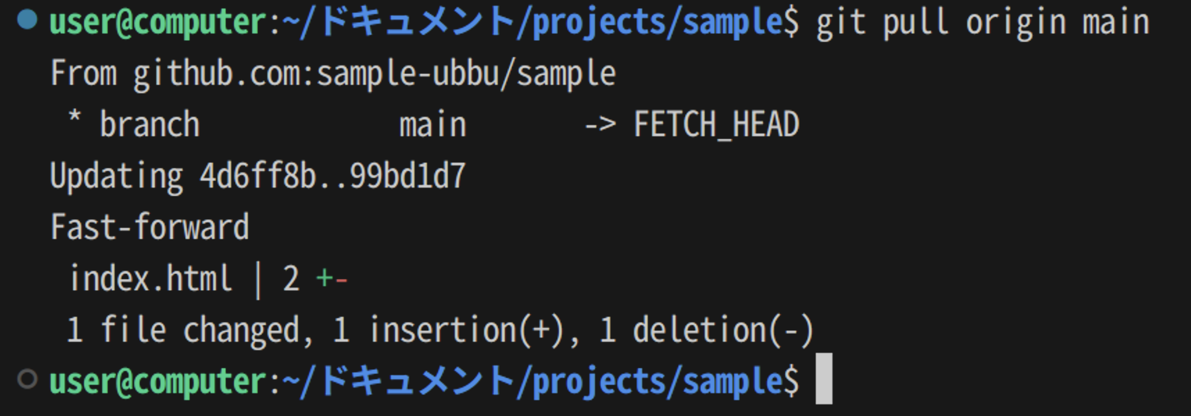Click the hollow circle beside the last prompt
Image resolution: width=1191 pixels, height=416 pixels.
(x=27, y=379)
